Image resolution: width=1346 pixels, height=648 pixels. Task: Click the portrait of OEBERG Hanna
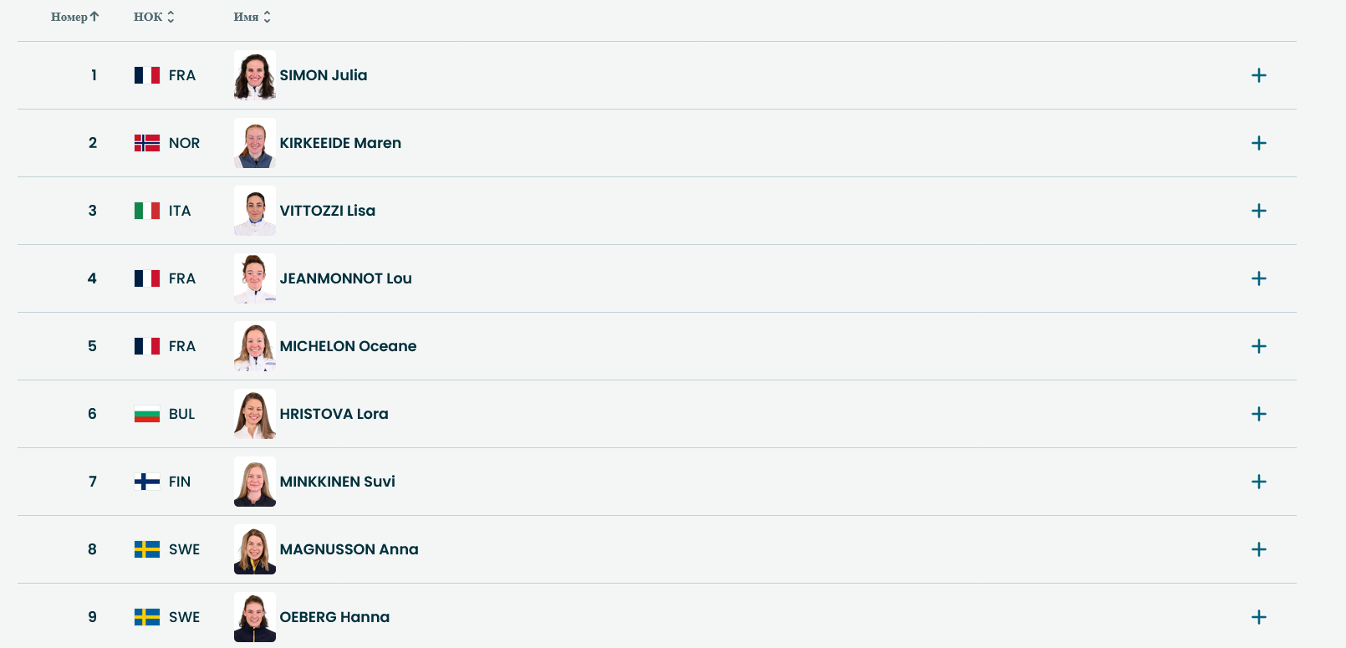(x=255, y=617)
